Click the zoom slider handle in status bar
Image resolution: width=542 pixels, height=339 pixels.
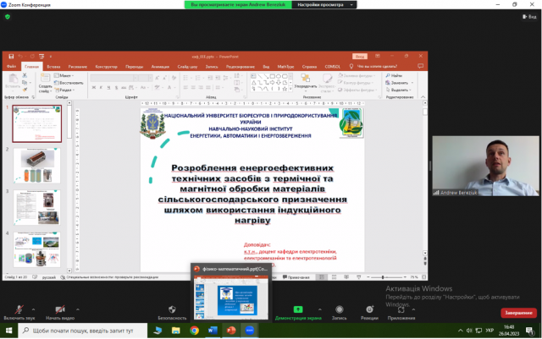383,277
